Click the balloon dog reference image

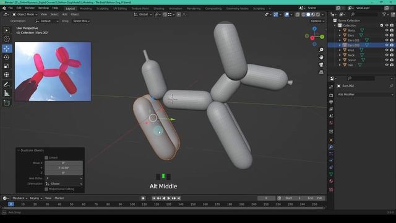(x=53, y=72)
